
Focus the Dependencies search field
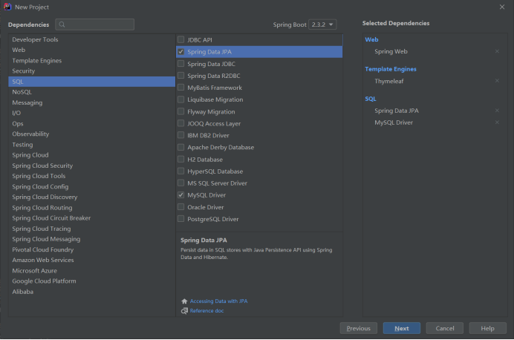[x=95, y=24]
